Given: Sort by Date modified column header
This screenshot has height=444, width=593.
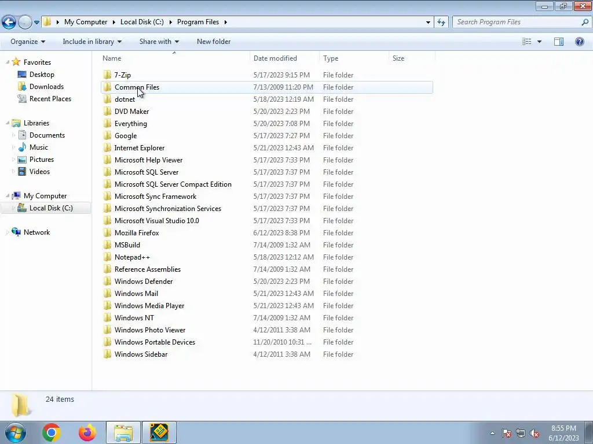Looking at the screenshot, I should (x=284, y=58).
